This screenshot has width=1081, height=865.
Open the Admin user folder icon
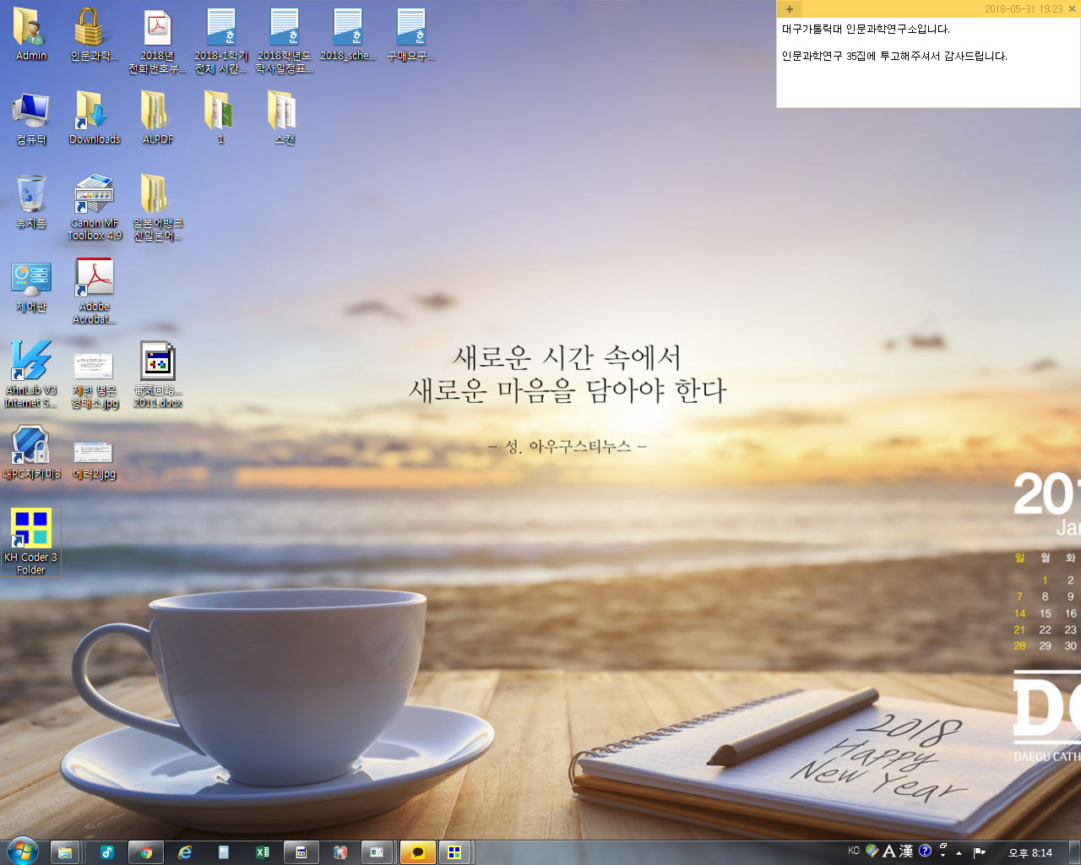coord(31,35)
